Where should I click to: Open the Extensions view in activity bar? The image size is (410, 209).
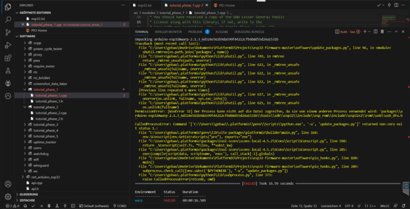8,58
